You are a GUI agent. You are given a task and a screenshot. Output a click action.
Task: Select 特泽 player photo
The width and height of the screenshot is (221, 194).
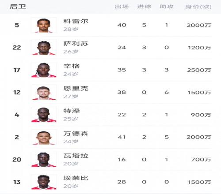(44, 115)
